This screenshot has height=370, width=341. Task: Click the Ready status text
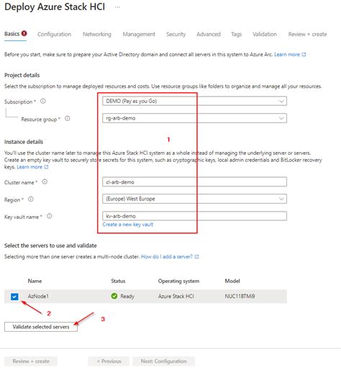click(127, 297)
